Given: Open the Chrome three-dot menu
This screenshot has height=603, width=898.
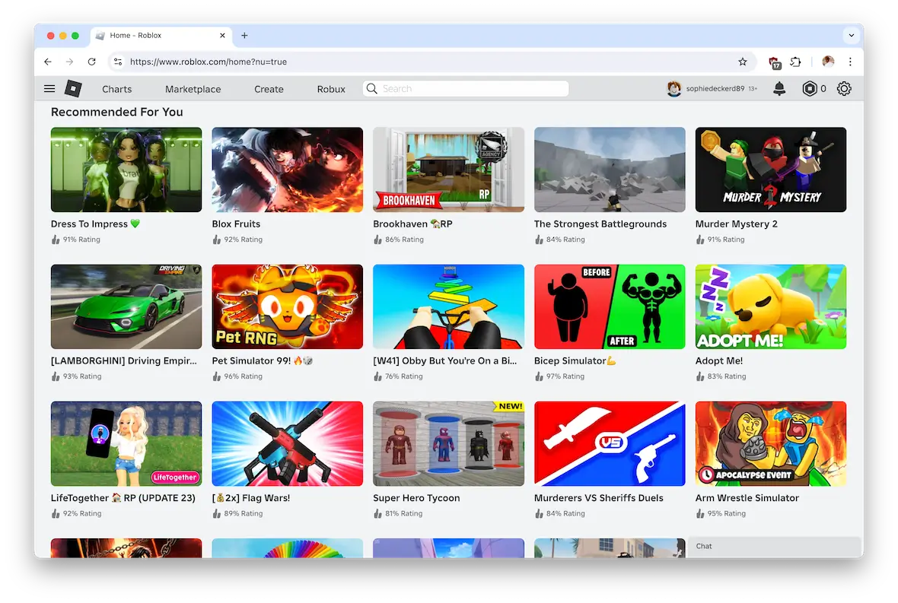Looking at the screenshot, I should pos(850,62).
